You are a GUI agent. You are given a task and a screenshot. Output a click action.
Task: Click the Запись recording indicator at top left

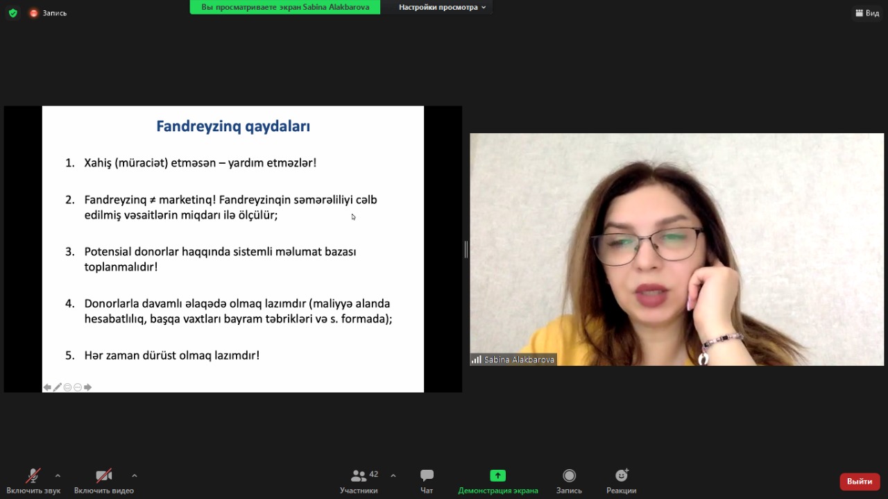pyautogui.click(x=48, y=13)
